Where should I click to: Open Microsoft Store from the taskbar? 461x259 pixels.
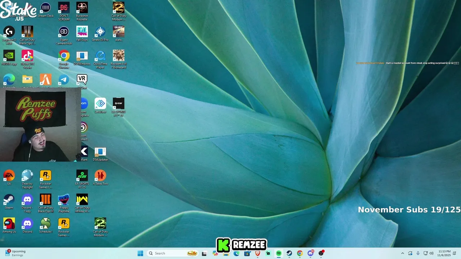pos(247,253)
